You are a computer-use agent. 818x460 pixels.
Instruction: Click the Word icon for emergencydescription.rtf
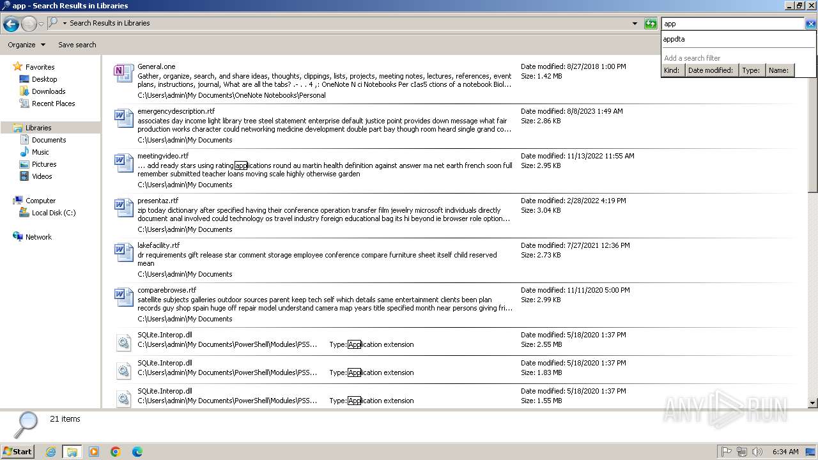[x=123, y=118]
